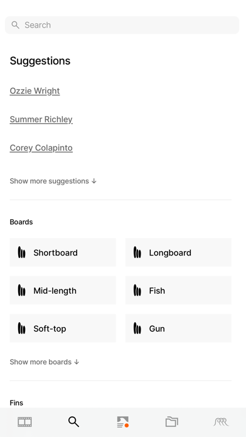Open the news feed tab with orange dot
Screen dimensions: 246x437
click(123, 422)
